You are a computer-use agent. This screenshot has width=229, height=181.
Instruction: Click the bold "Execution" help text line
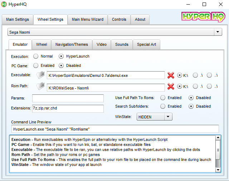89,140
